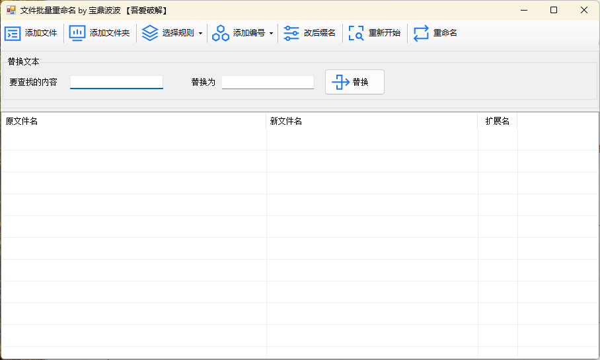Click the application icon in title bar
The width and height of the screenshot is (600, 360).
click(x=11, y=10)
